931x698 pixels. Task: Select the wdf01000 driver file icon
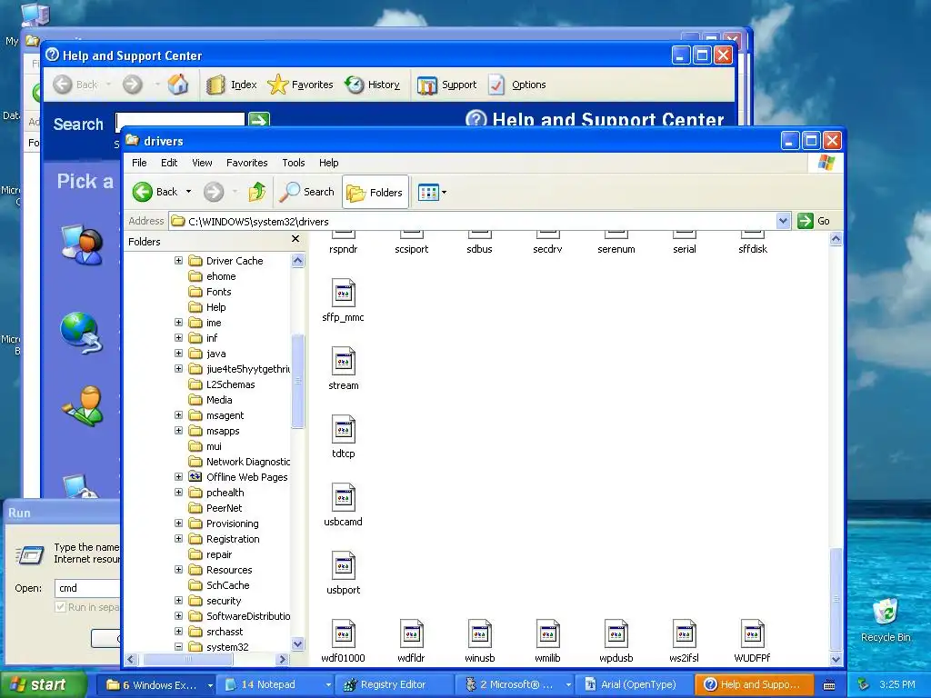[343, 634]
